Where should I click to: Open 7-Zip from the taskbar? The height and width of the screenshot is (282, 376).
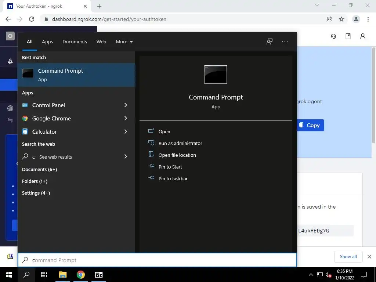99,275
